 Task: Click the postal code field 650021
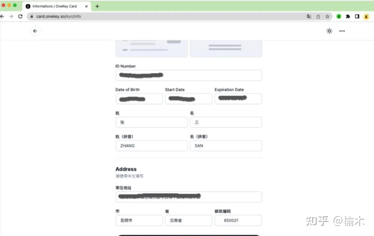tap(238, 221)
